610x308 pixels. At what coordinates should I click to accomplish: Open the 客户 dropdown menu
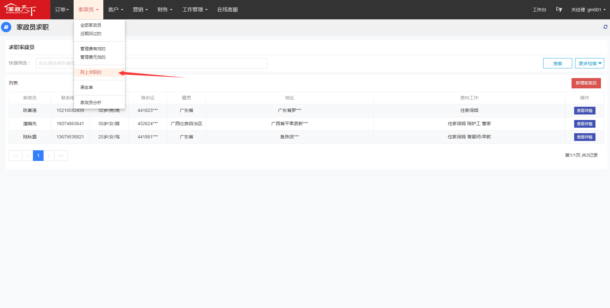point(116,10)
